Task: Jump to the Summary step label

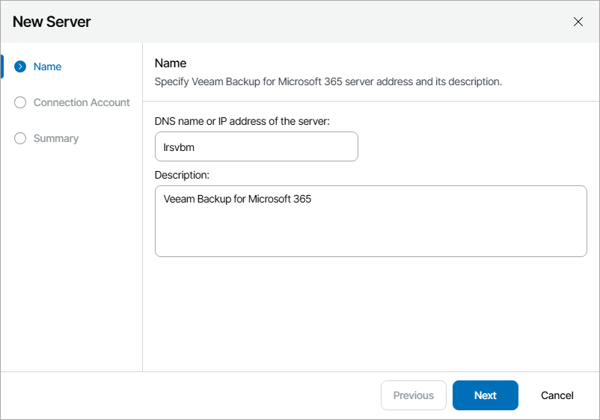Action: click(x=56, y=138)
